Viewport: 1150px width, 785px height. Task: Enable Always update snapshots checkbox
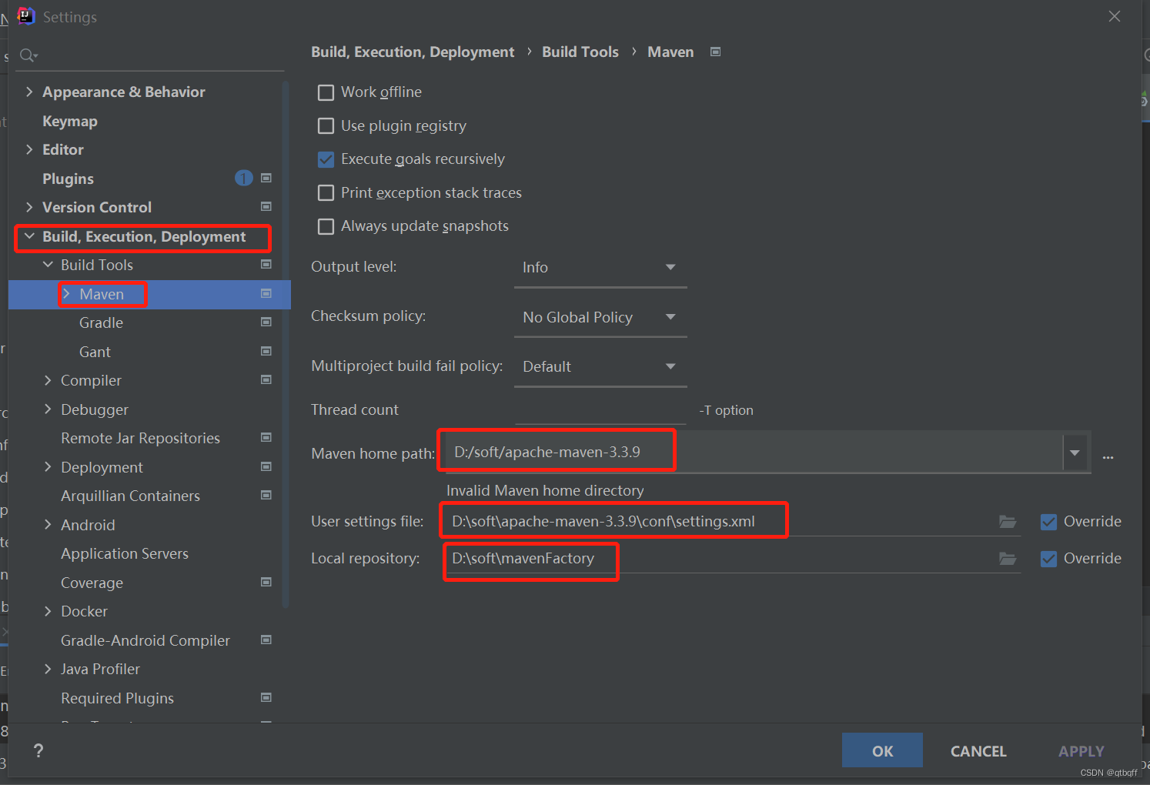[326, 226]
